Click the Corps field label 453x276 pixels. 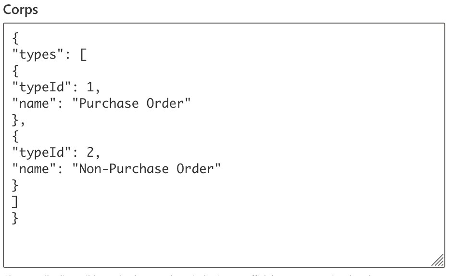(21, 10)
